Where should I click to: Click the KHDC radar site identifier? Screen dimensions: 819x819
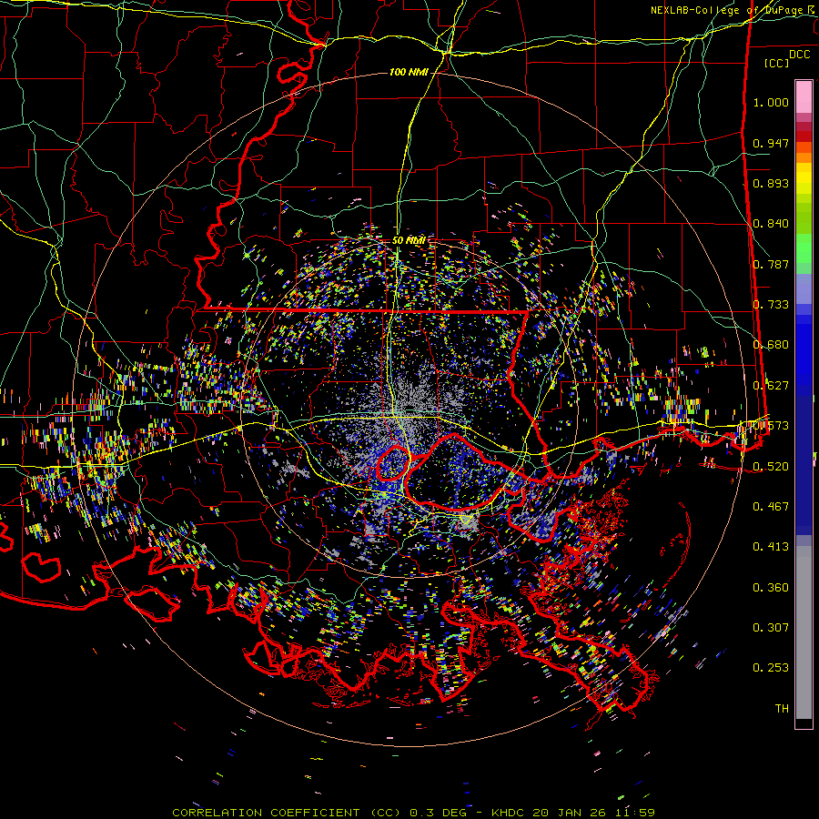[508, 813]
